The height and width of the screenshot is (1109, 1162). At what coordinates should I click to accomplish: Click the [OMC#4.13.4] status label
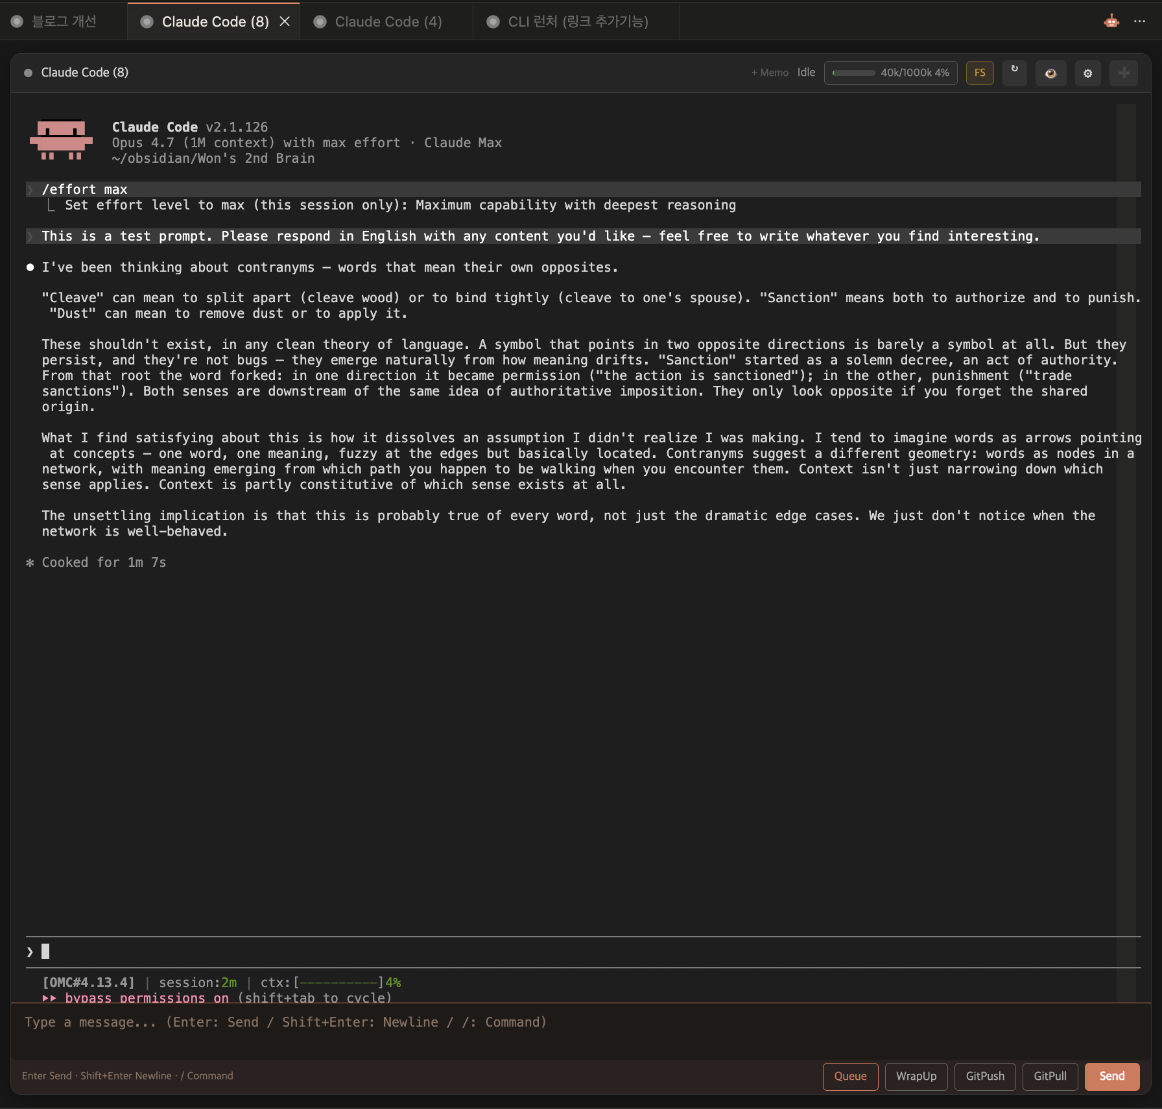[x=88, y=983]
